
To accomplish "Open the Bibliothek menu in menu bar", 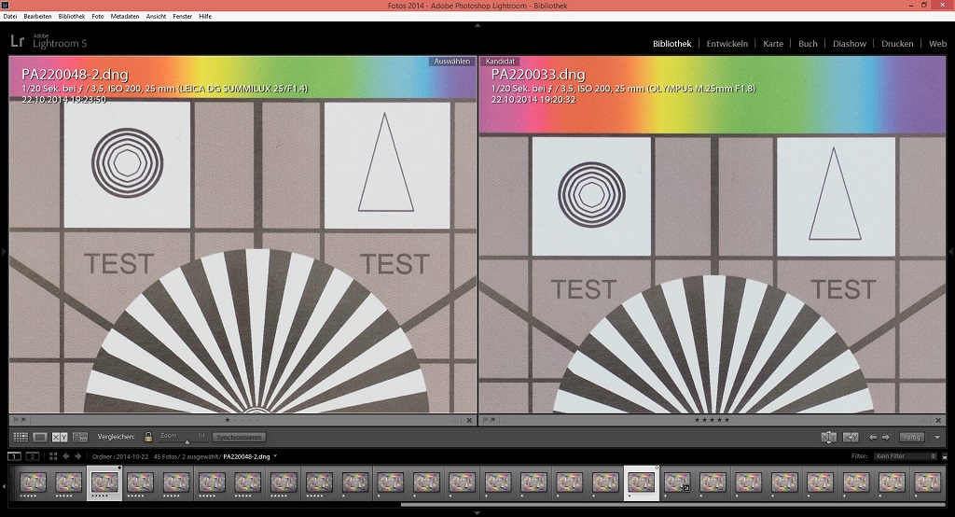I will (x=71, y=16).
